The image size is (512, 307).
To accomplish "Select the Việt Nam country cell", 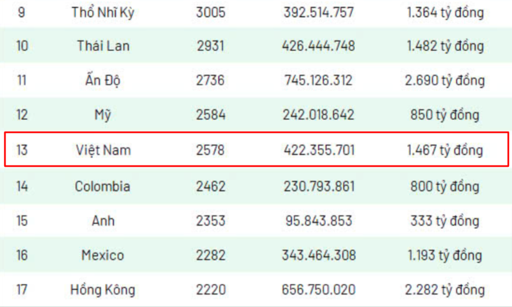I will tap(103, 150).
